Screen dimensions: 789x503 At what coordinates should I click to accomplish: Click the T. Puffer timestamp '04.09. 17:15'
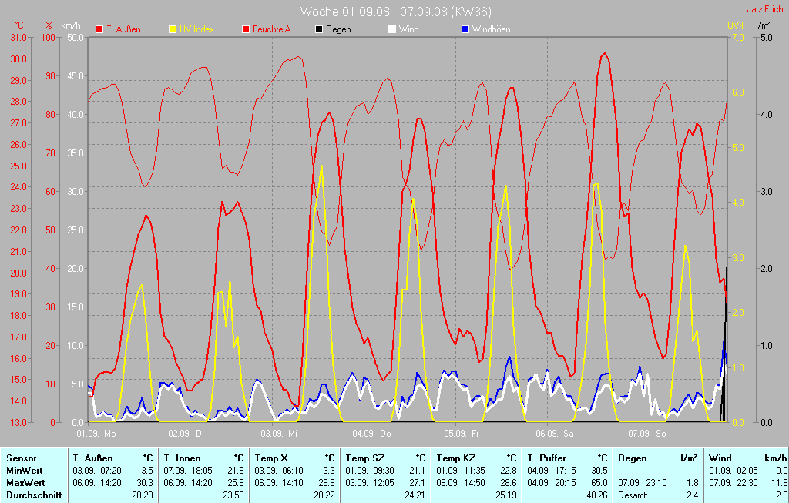[x=552, y=471]
